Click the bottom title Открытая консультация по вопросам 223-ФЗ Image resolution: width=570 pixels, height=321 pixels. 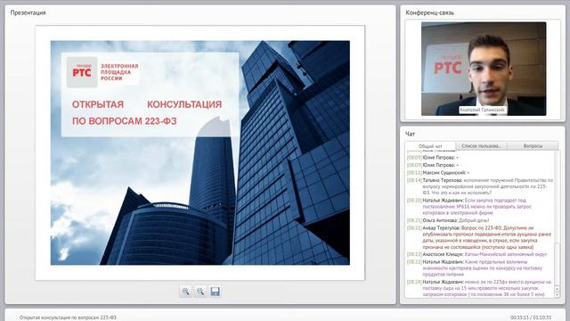click(68, 317)
